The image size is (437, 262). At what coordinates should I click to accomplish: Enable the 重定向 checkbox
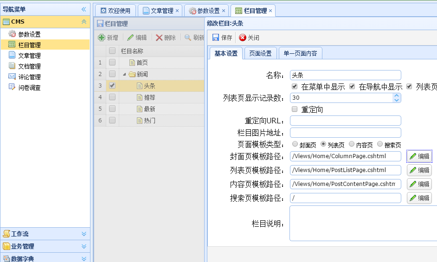click(x=294, y=109)
